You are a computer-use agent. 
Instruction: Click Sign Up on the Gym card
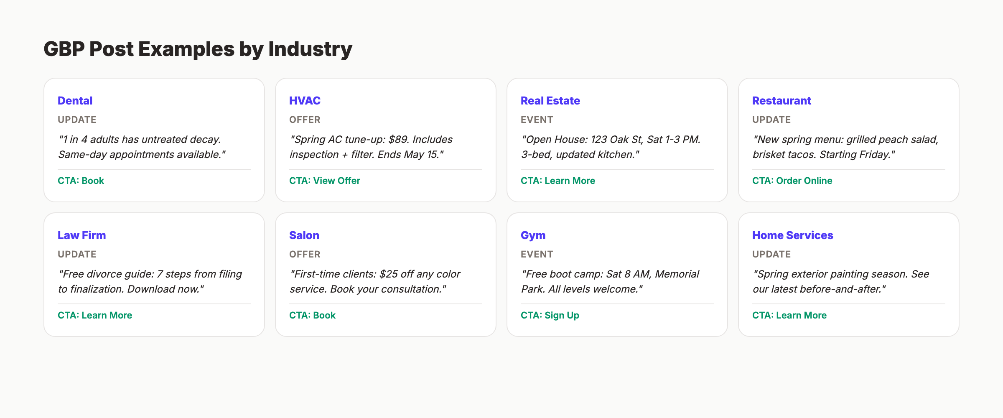550,315
